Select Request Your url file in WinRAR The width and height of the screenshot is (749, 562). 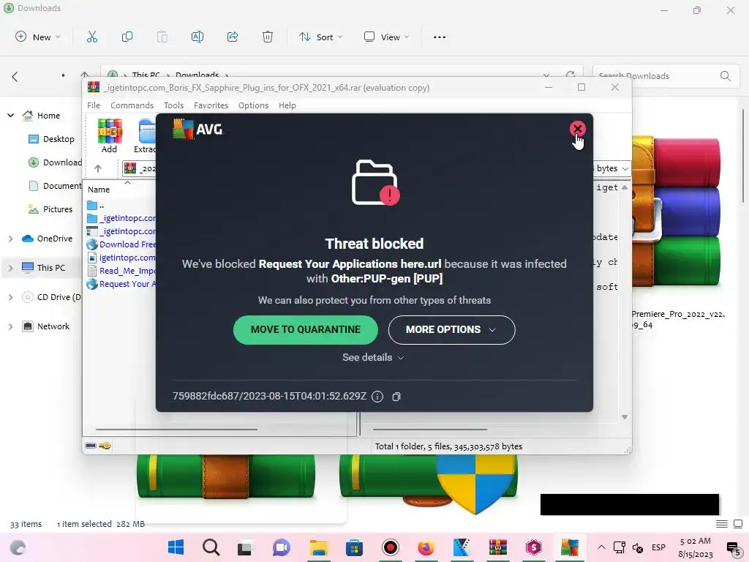point(121,284)
